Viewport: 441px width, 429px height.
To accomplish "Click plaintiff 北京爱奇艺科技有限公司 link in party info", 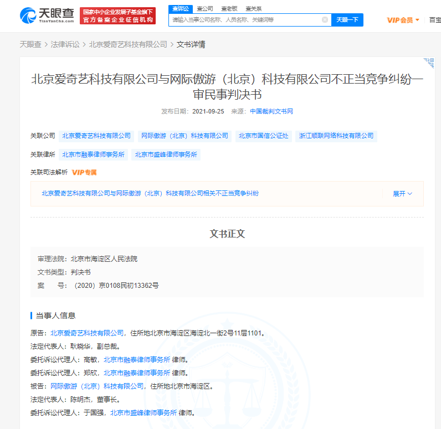I will point(87,333).
